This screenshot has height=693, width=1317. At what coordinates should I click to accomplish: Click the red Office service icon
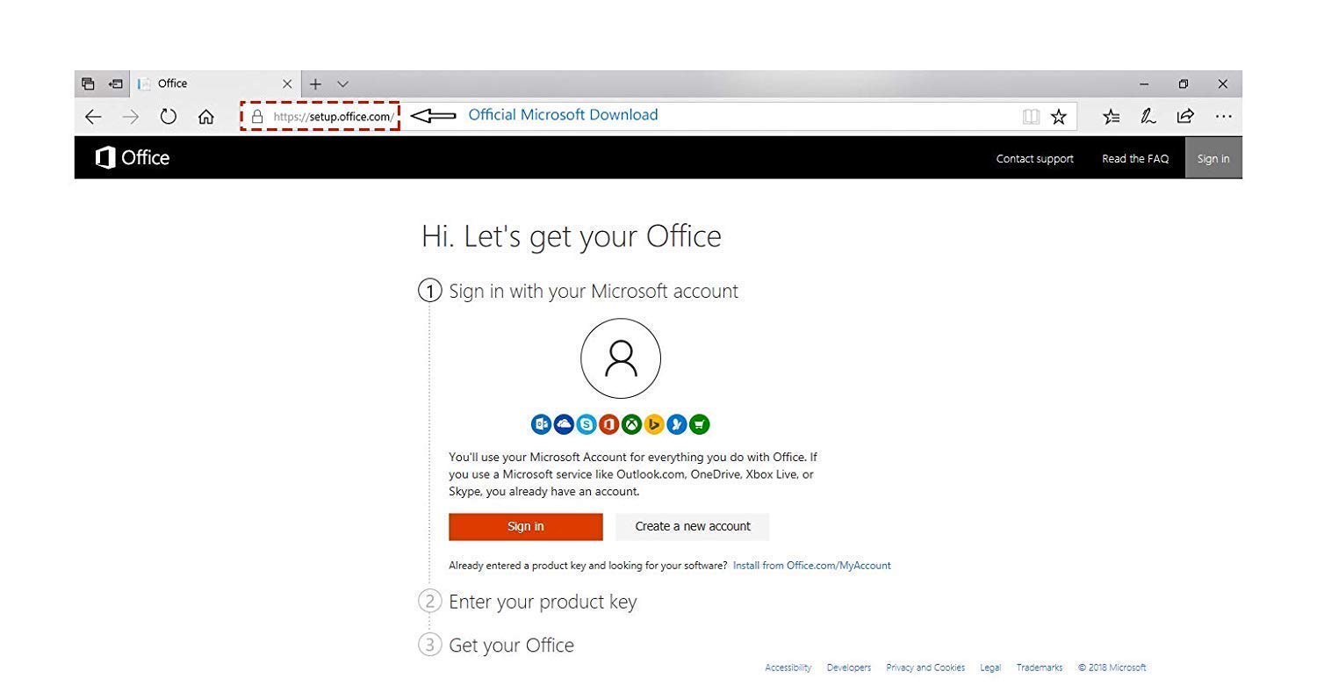[609, 425]
